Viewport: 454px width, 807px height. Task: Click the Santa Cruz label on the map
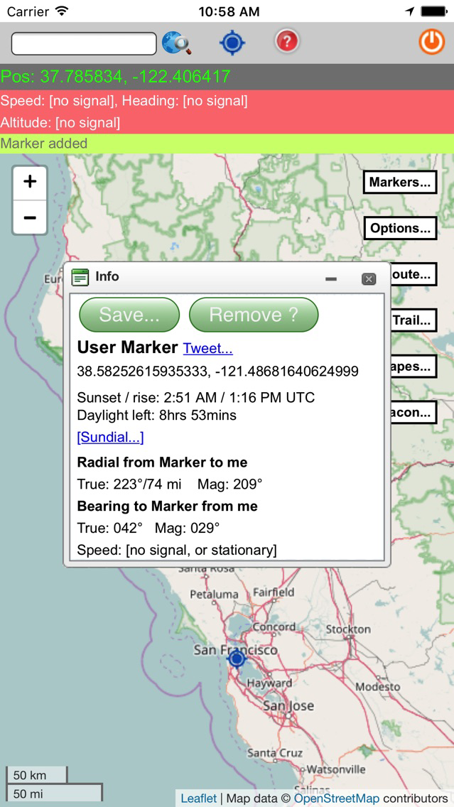point(274,753)
